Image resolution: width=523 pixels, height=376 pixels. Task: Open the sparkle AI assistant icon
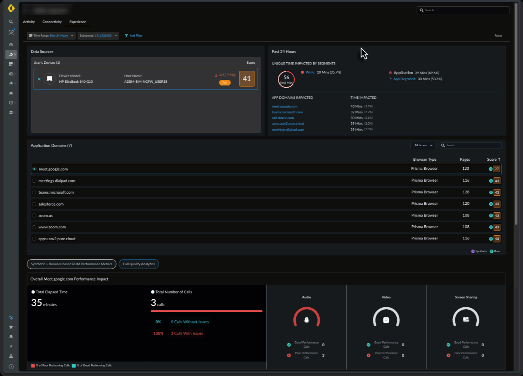pos(11,317)
